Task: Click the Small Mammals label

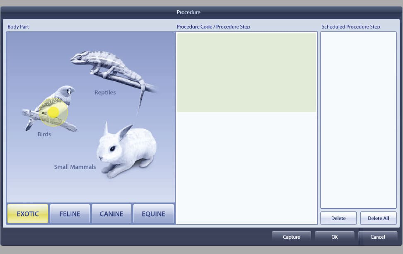Action: coord(75,167)
